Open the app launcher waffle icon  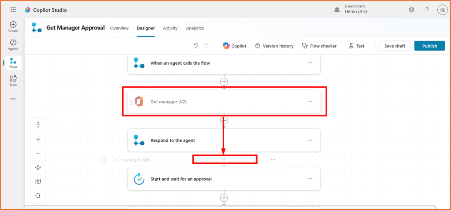click(x=13, y=10)
